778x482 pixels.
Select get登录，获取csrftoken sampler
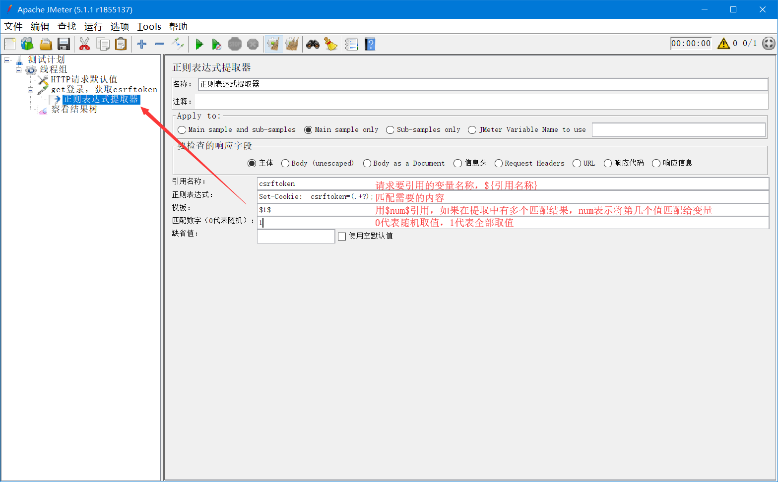(x=104, y=89)
